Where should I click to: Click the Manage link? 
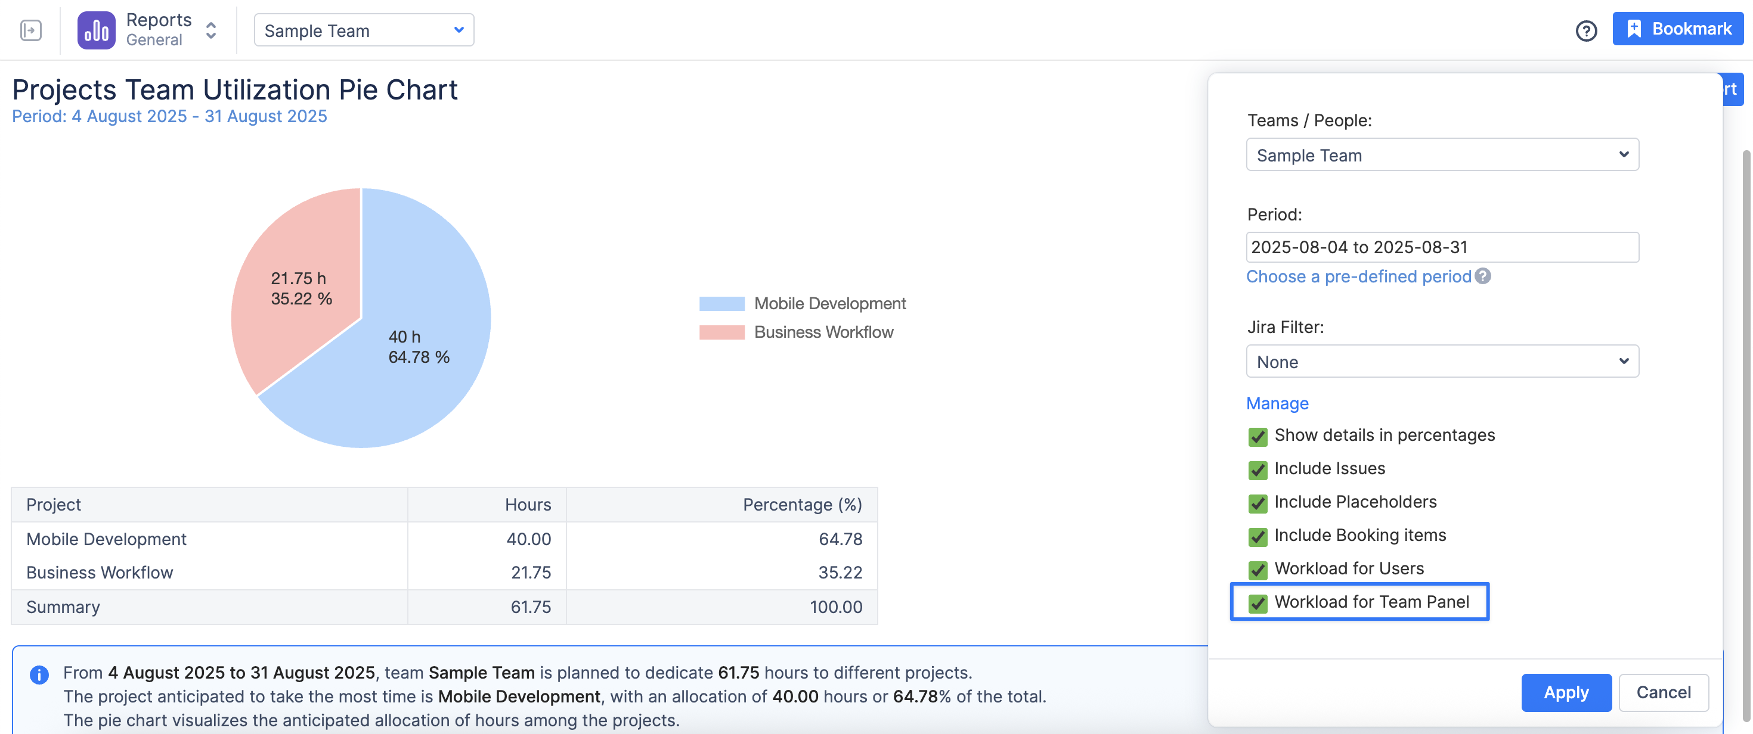click(1277, 403)
